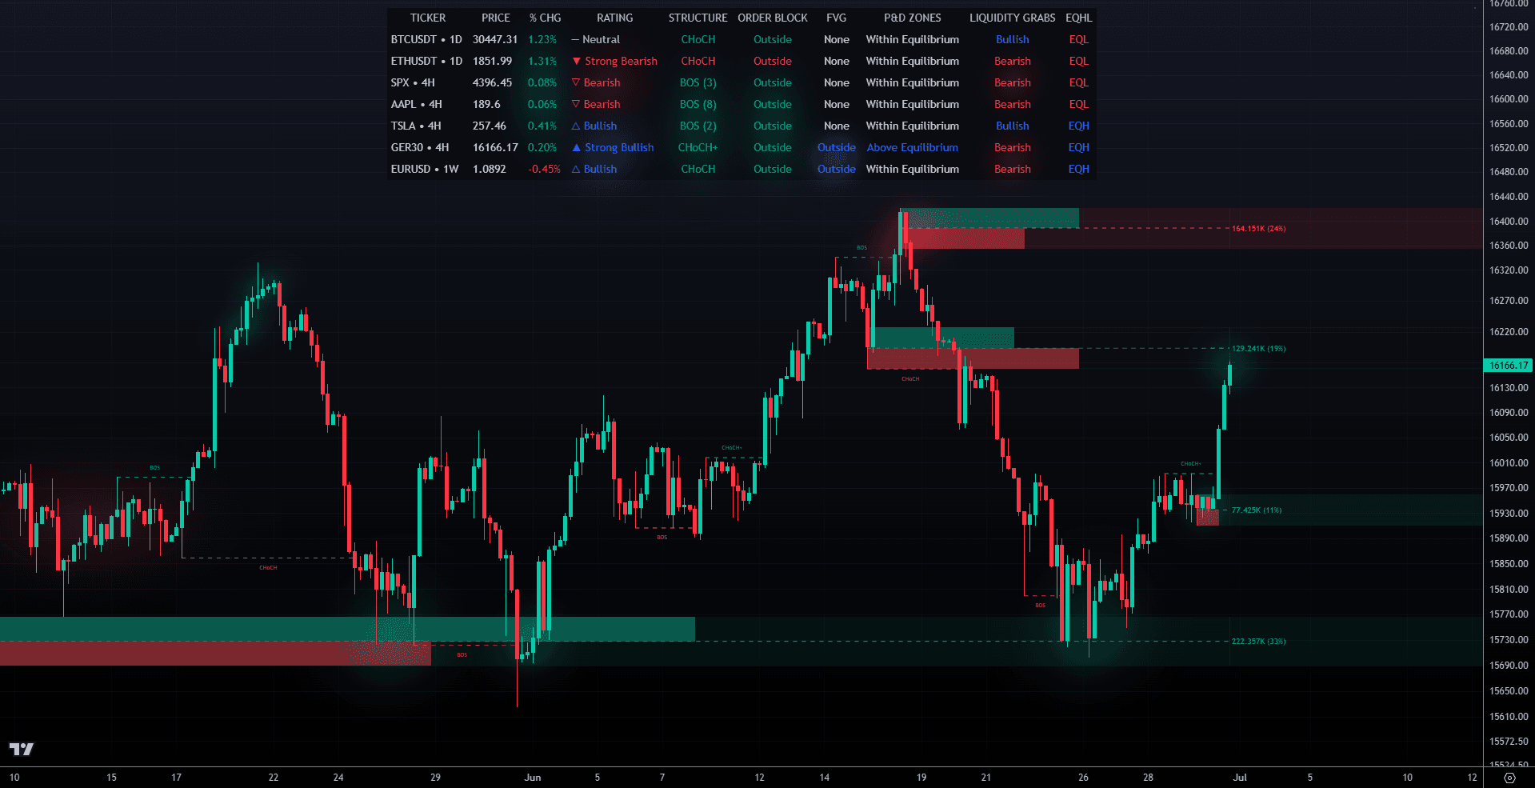1535x788 pixels.
Task: Open the BTCUSDT ticker entry
Action: (x=426, y=39)
